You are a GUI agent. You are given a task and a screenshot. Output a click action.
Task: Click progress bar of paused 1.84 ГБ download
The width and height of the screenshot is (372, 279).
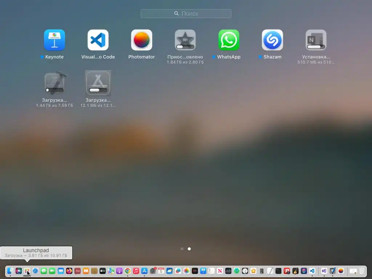pos(185,47)
